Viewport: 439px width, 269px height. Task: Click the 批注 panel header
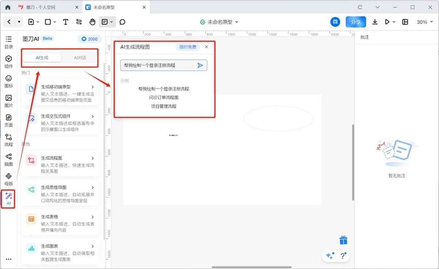365,37
